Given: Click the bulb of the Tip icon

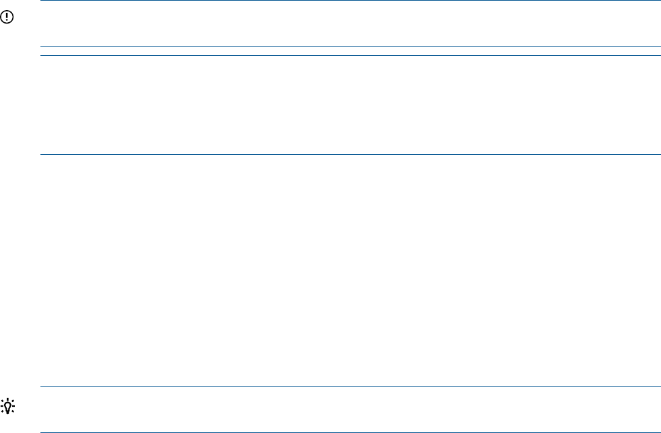Looking at the screenshot, I should (x=9, y=406).
